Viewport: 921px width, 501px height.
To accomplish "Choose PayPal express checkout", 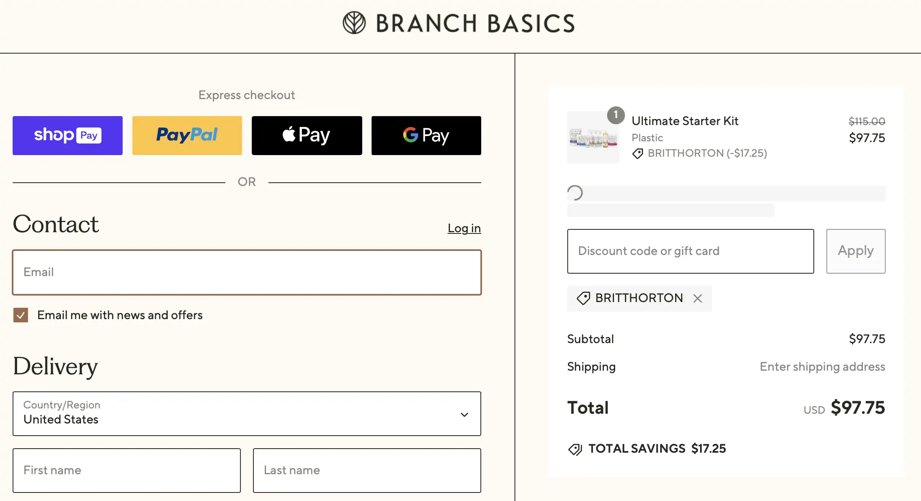I will point(187,136).
